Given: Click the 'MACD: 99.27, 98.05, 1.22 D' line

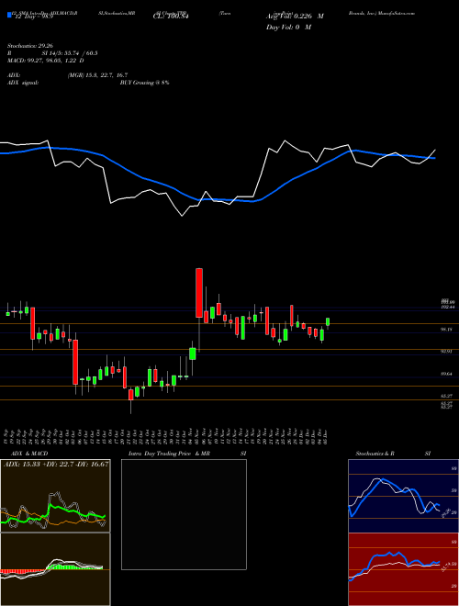Looking at the screenshot, I should pos(46,61).
